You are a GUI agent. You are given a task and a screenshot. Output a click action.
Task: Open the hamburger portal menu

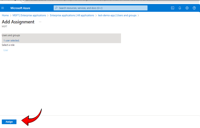(3, 8)
